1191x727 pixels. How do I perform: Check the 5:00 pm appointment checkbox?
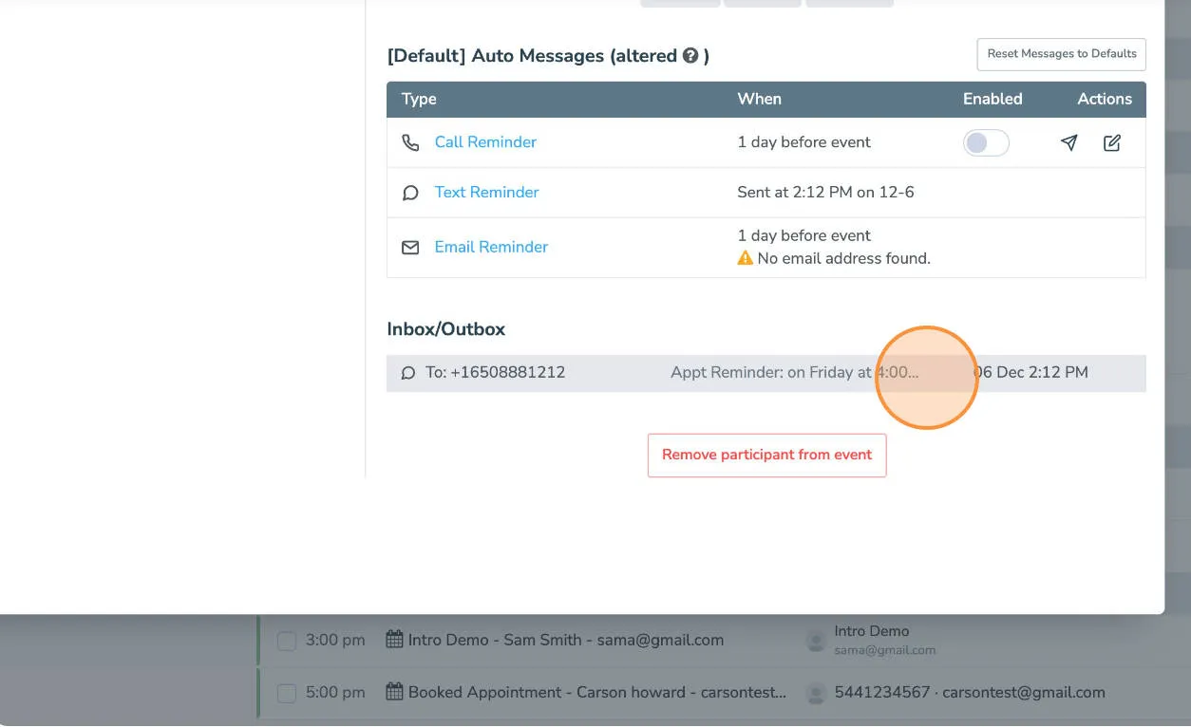[286, 693]
